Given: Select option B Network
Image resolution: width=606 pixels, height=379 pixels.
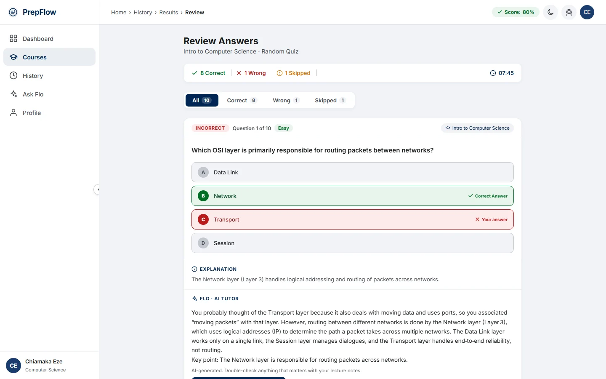Looking at the screenshot, I should point(353,196).
